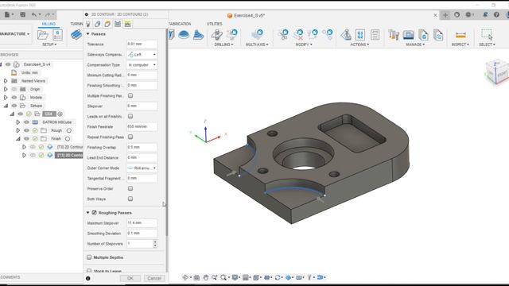
Task: Open the Help question mark icon
Action: [496, 14]
